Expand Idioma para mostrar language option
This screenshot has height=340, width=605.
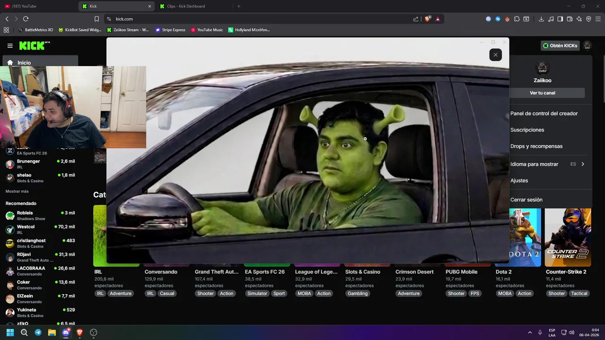(x=548, y=164)
